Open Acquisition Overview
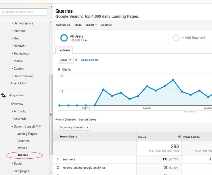 [x=17, y=104]
